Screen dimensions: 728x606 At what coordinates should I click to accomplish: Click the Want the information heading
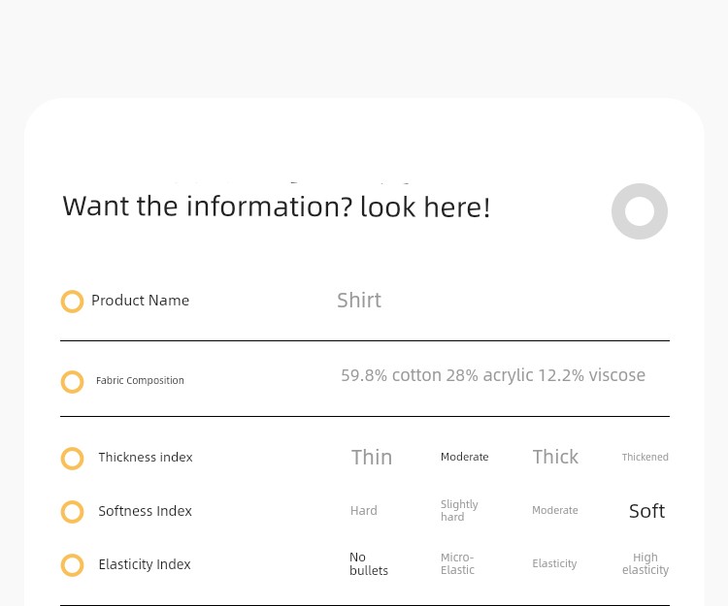coord(277,207)
